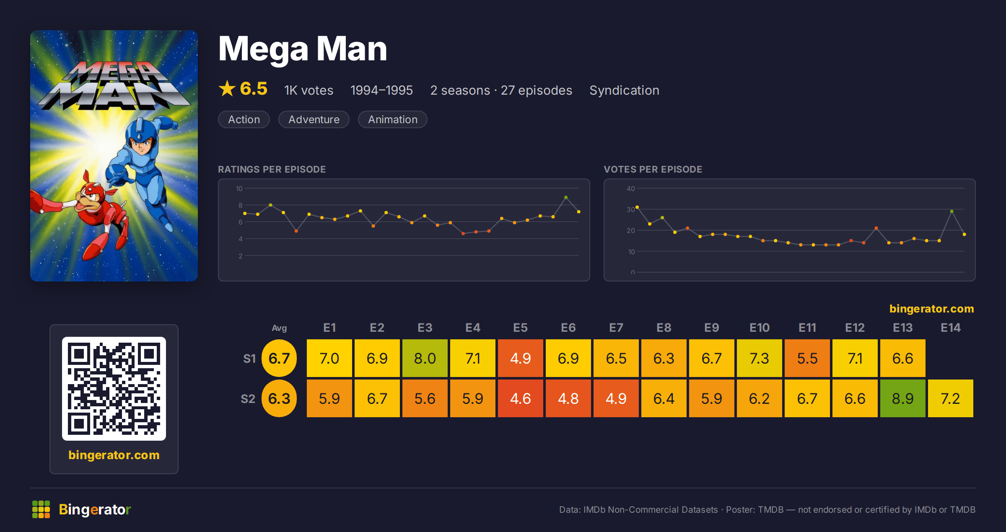Screen dimensions: 1006x532
Task: Open bingerator.com link below QR code
Action: point(114,455)
